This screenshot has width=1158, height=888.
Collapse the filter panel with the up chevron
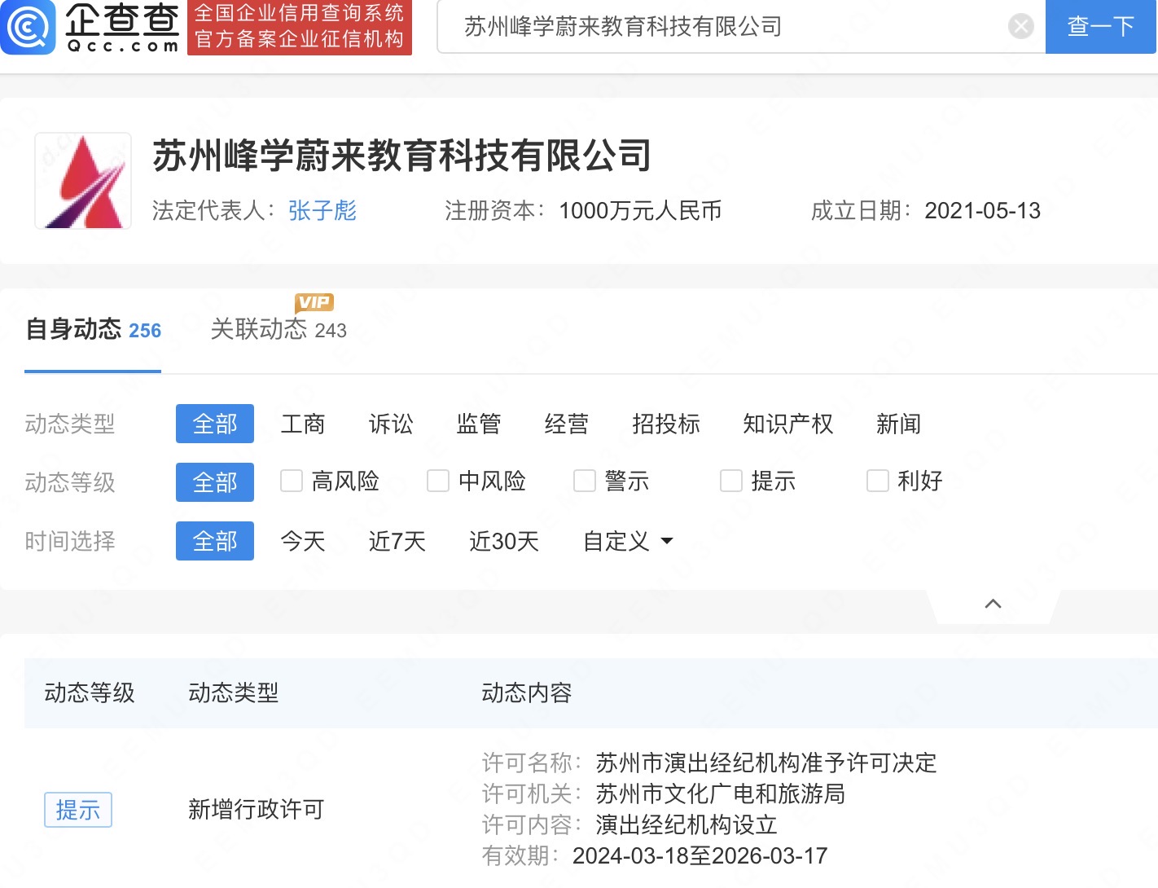pyautogui.click(x=992, y=603)
